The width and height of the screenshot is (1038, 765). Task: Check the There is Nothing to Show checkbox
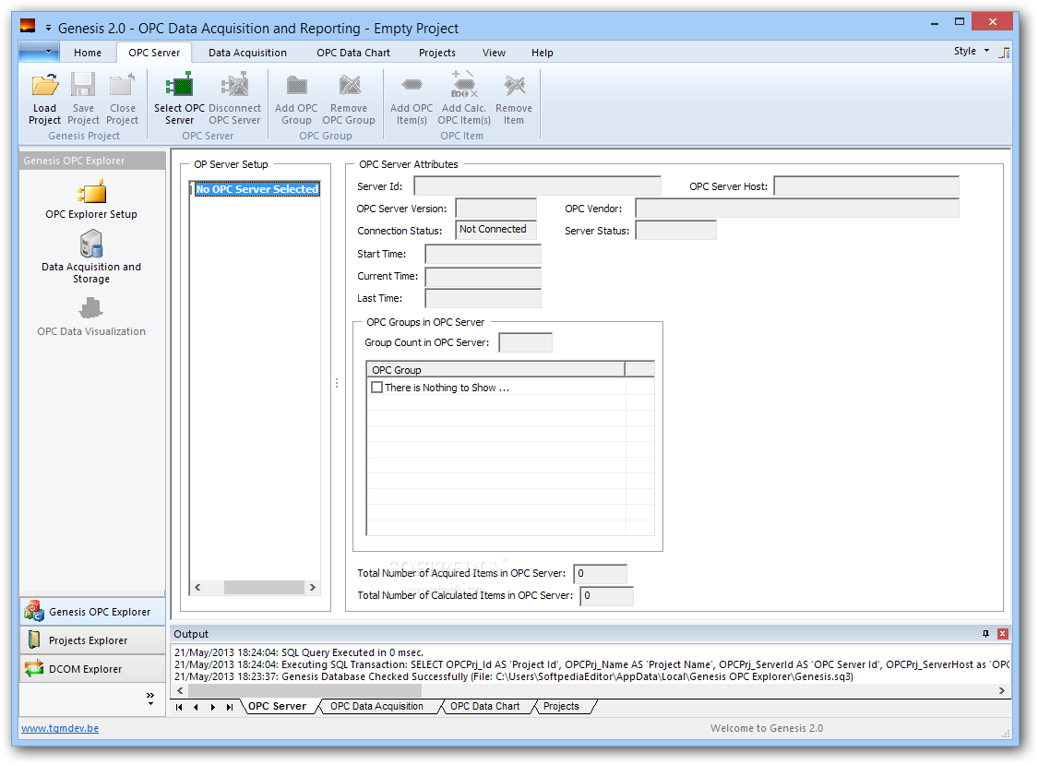pos(377,388)
